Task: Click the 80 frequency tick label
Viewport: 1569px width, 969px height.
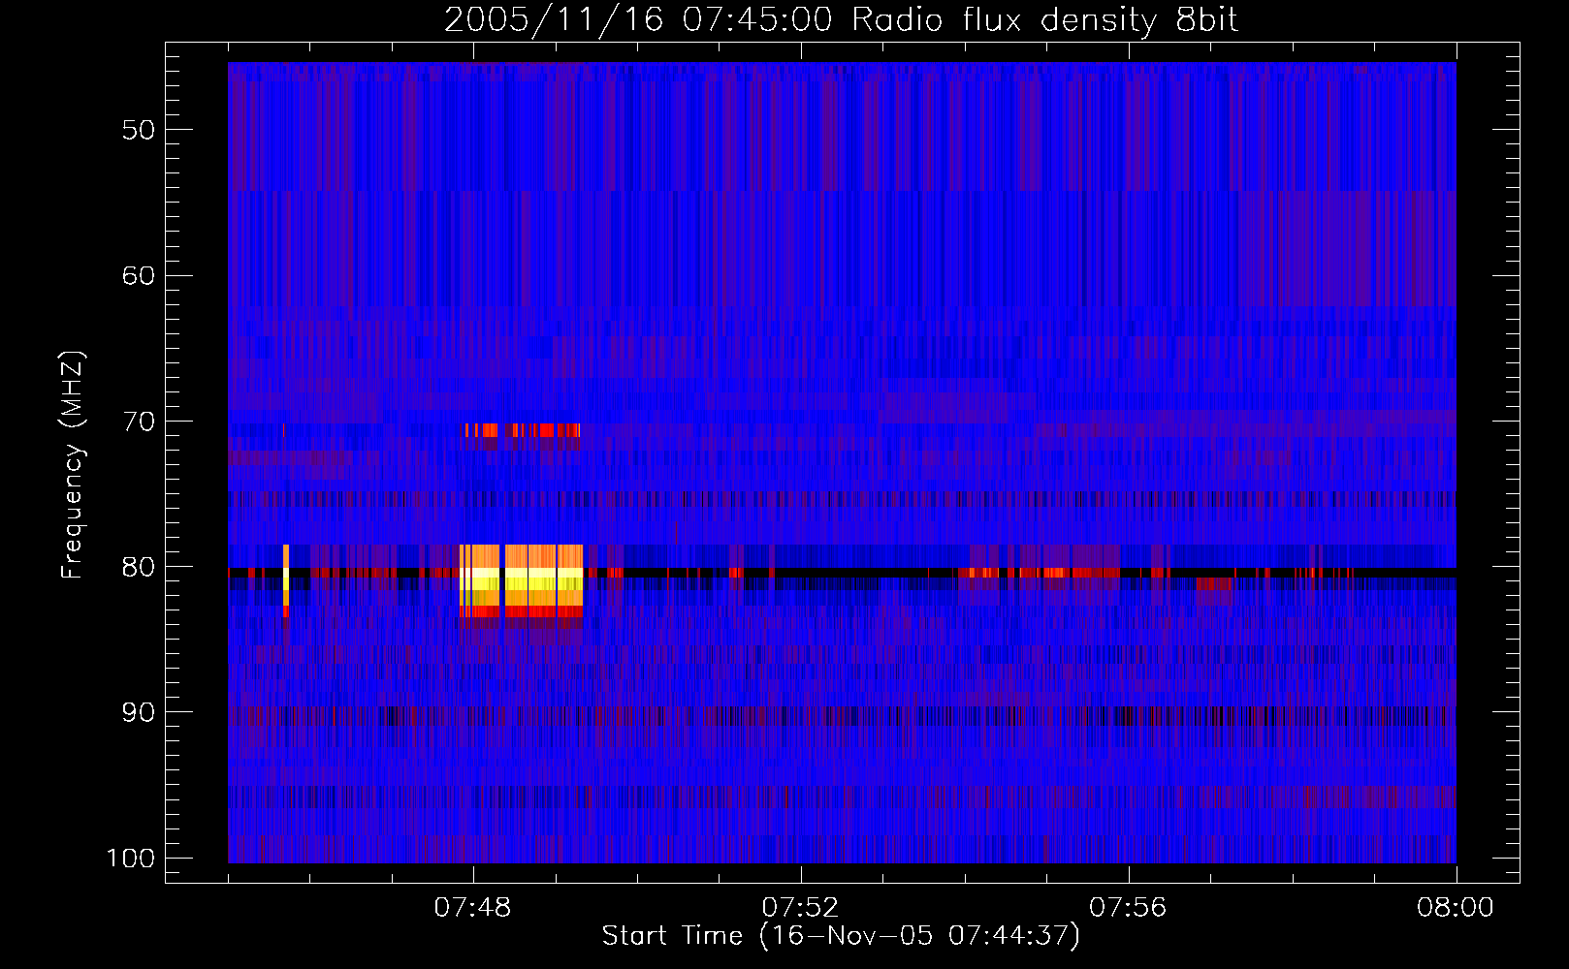Action: pos(139,567)
